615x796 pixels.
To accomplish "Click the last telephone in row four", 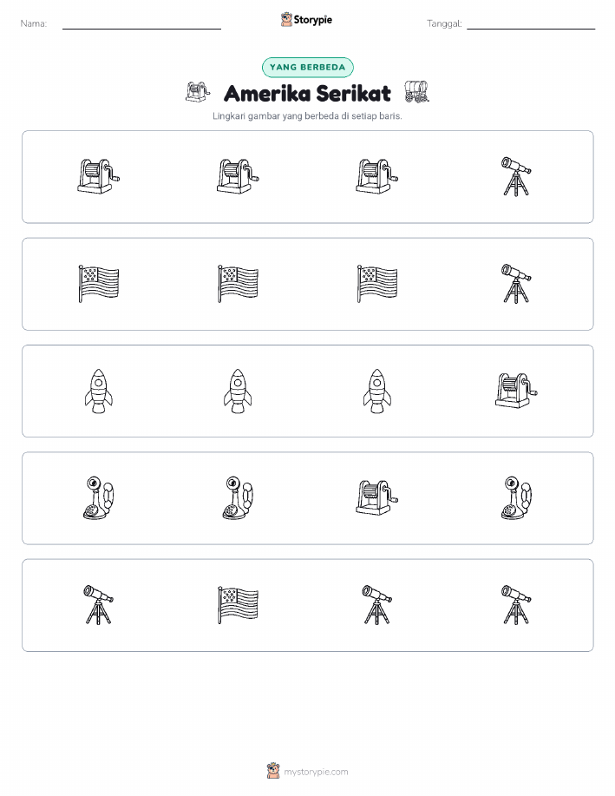I will (x=516, y=498).
